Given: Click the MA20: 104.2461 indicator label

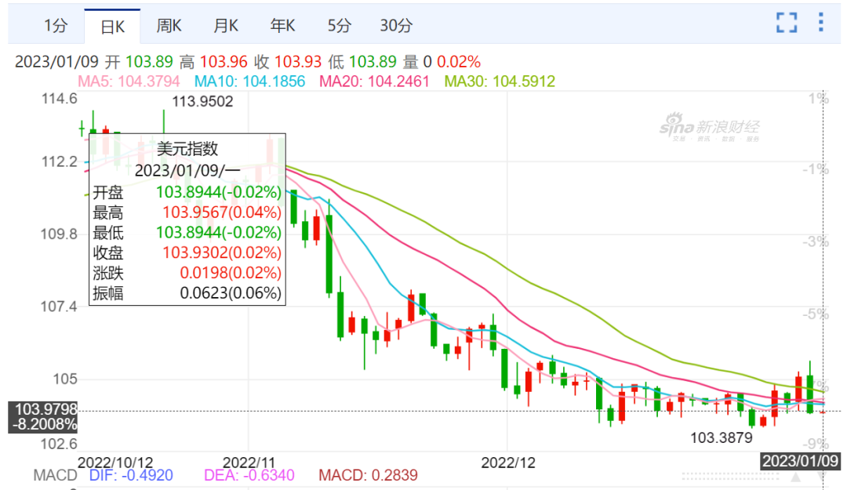Looking at the screenshot, I should tap(374, 82).
